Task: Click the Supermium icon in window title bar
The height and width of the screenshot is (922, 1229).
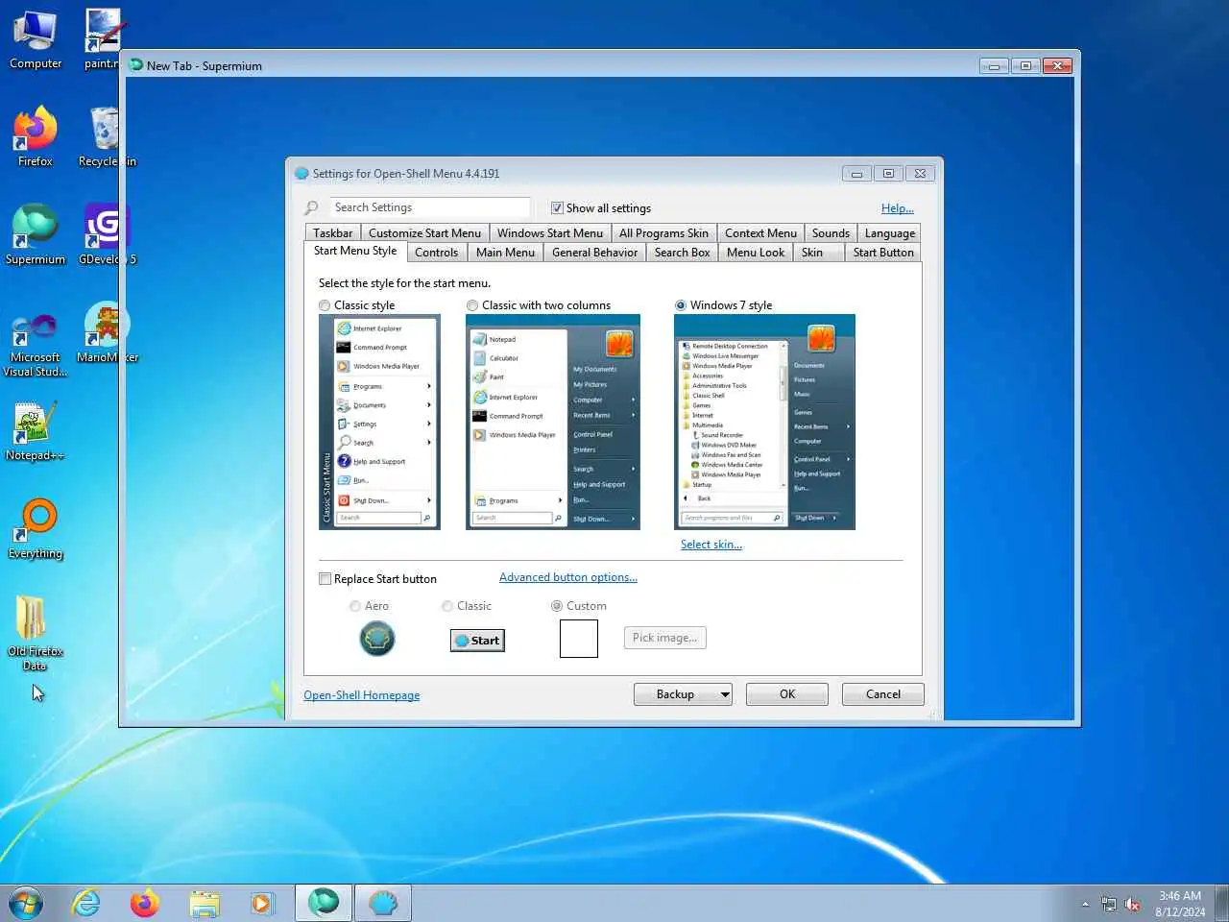Action: (x=136, y=65)
